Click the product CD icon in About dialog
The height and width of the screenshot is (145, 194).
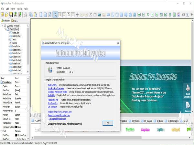[50, 70]
